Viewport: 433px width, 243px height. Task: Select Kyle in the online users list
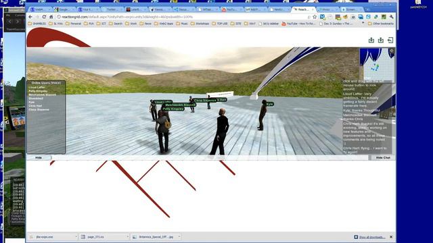pyautogui.click(x=32, y=102)
